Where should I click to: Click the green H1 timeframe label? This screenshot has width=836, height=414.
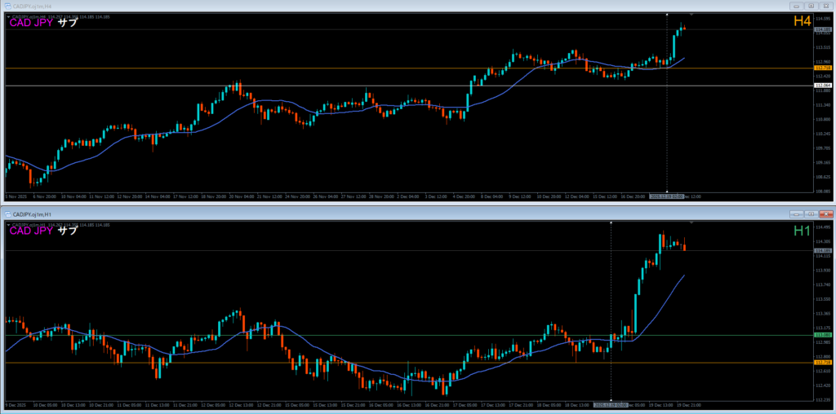pyautogui.click(x=802, y=231)
